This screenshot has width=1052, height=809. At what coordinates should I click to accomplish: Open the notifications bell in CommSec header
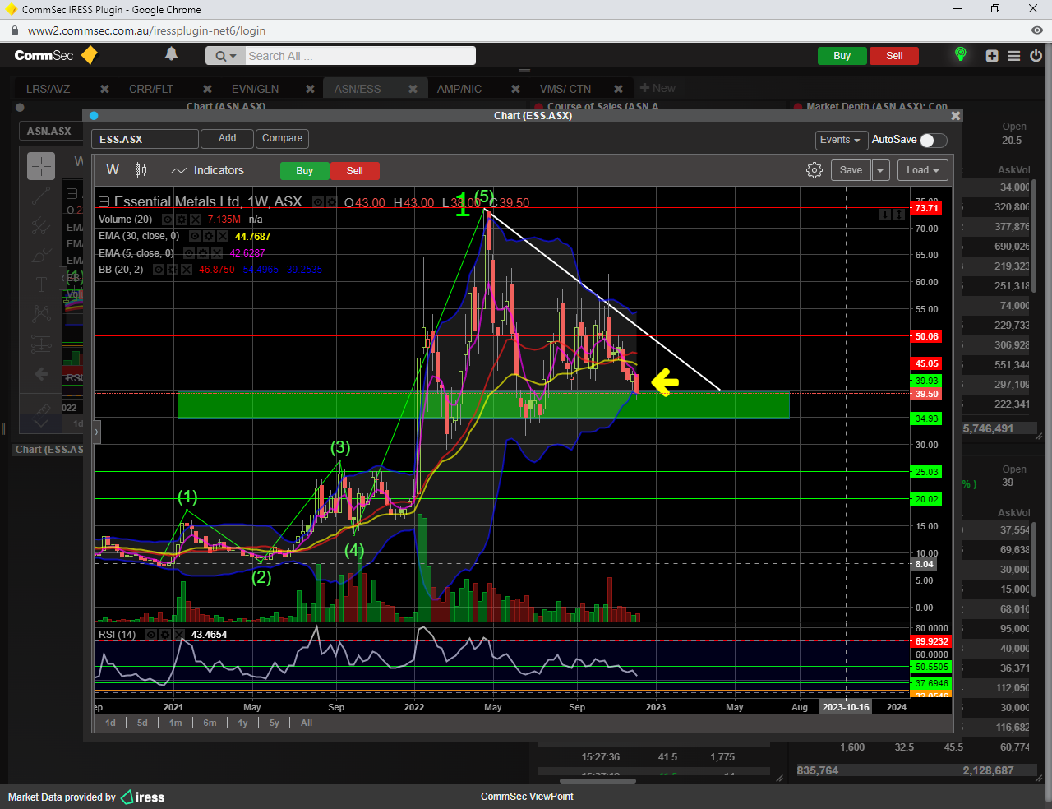pyautogui.click(x=171, y=54)
